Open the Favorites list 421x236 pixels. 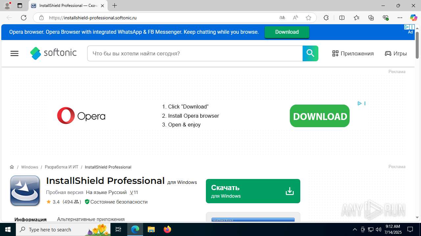[357, 18]
